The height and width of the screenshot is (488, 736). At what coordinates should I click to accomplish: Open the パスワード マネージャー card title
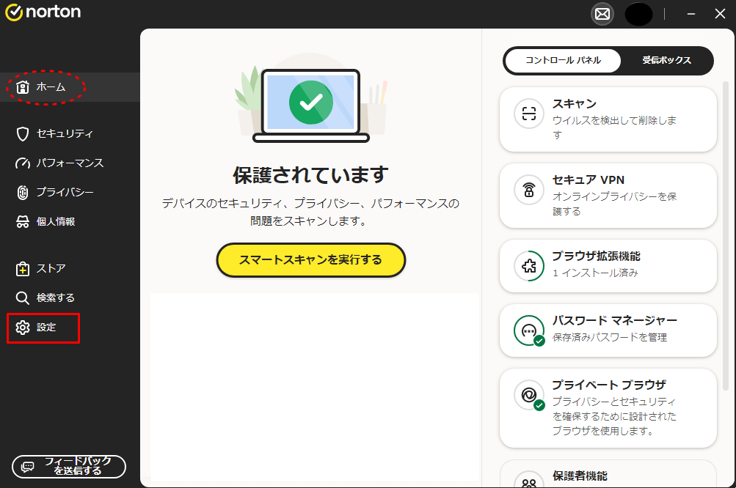[614, 321]
